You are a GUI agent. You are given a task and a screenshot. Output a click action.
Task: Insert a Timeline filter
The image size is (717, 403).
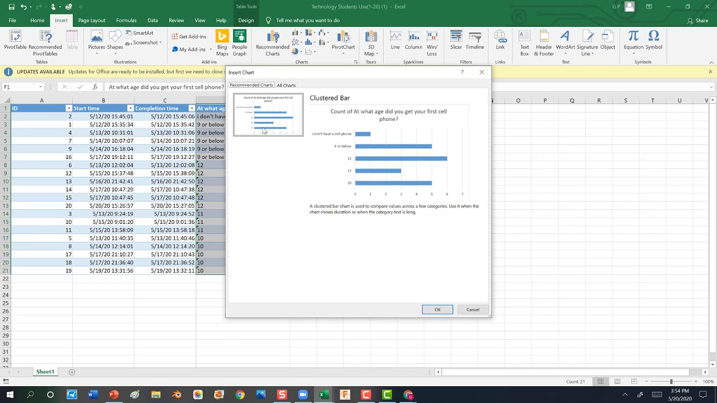(x=474, y=40)
